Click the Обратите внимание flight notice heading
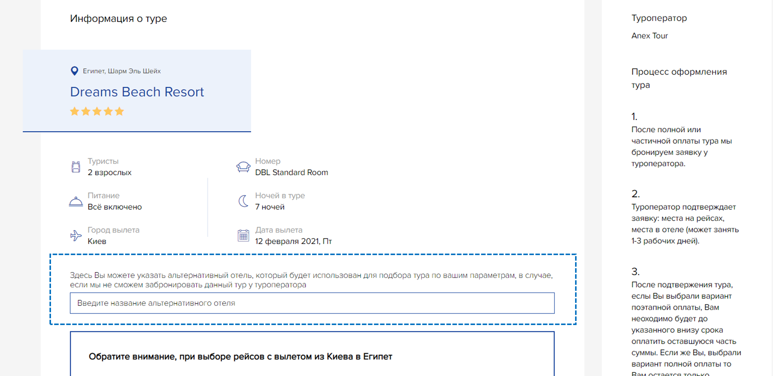 coord(240,356)
